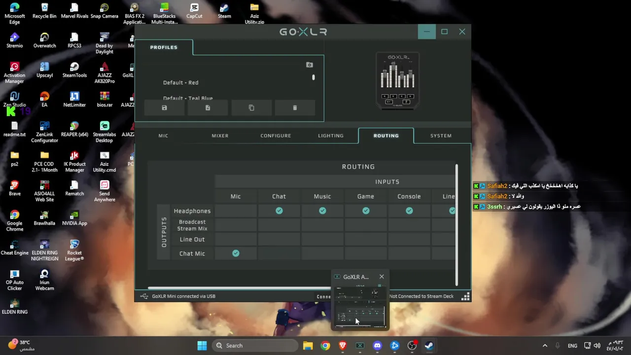
Task: Switch to the MIC tab
Action: (163, 136)
